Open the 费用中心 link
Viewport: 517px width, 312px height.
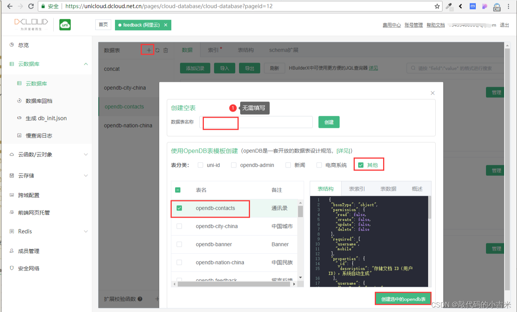(x=392, y=25)
